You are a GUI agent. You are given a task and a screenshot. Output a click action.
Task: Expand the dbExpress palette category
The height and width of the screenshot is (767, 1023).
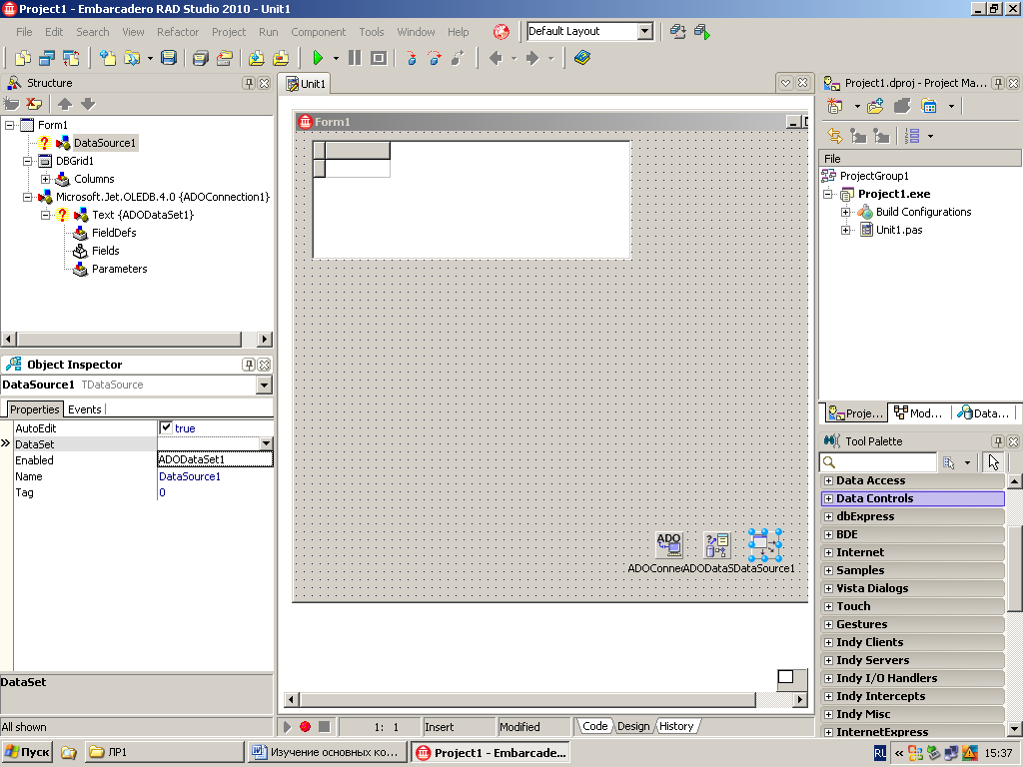828,516
